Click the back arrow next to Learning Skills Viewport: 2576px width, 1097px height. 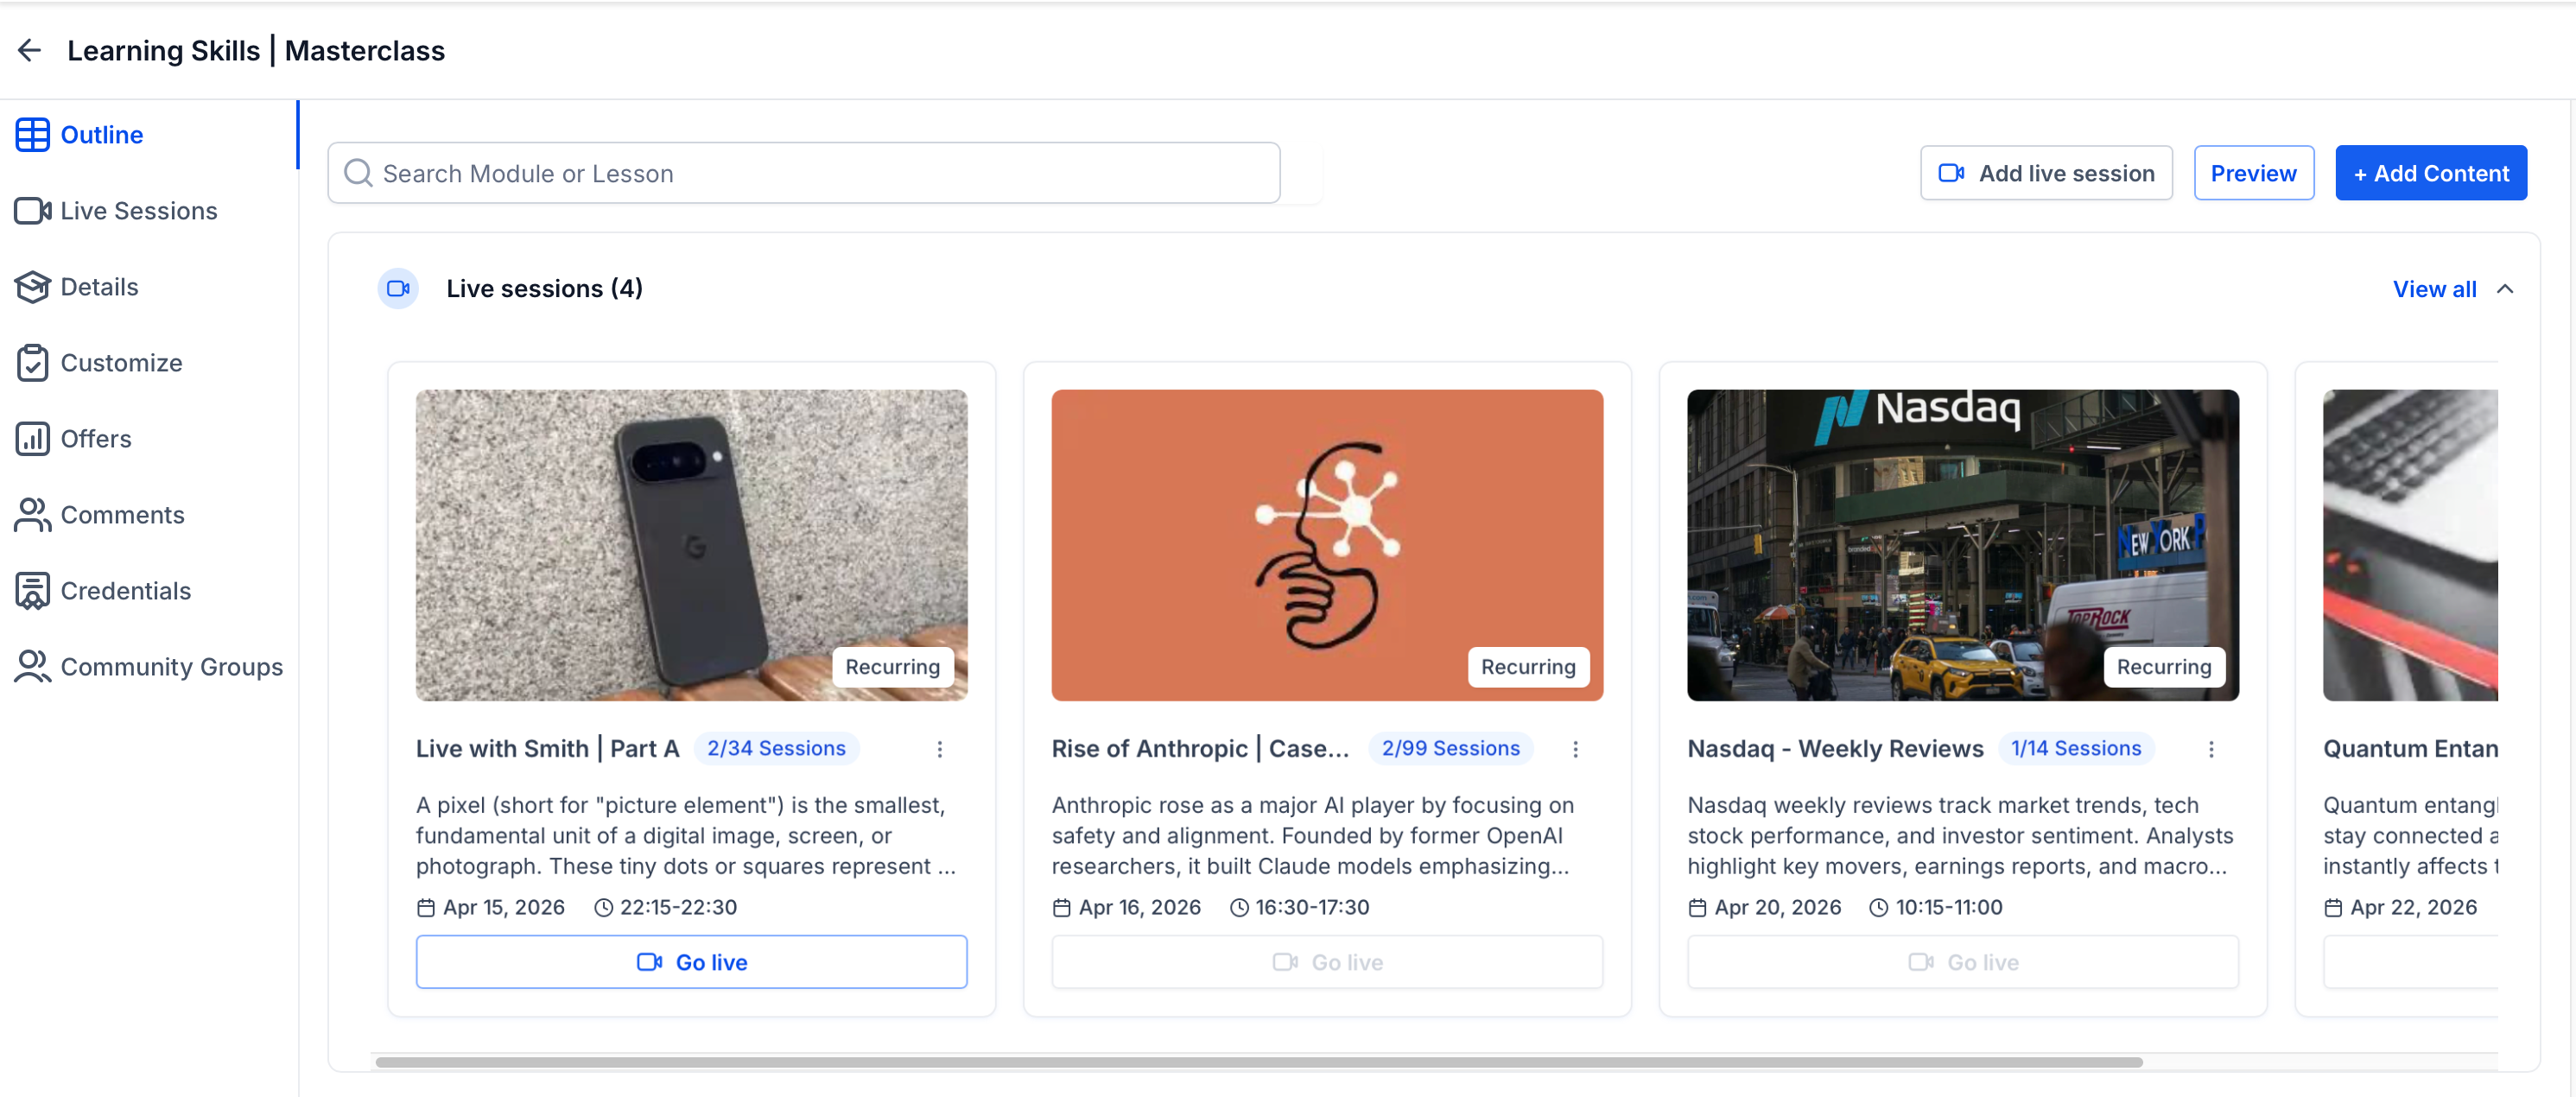click(29, 50)
